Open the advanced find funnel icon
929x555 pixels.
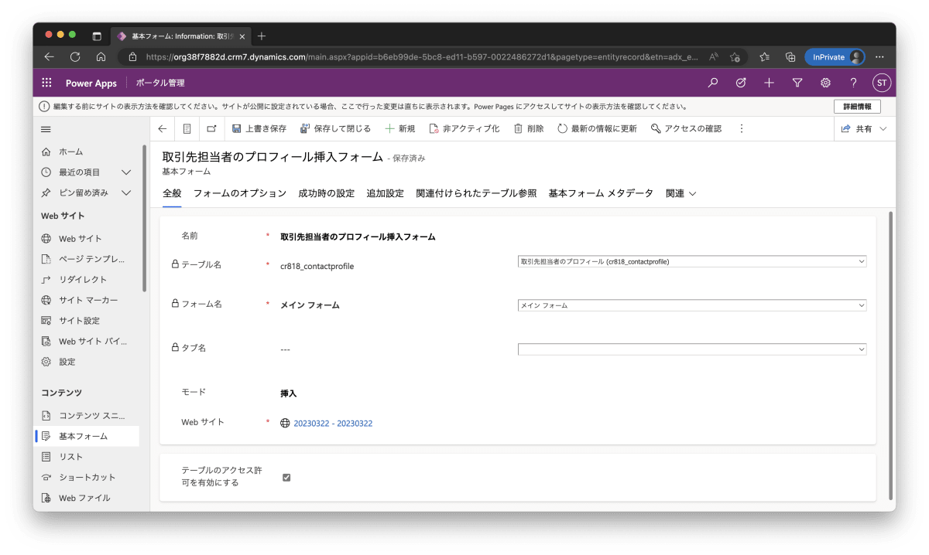[x=797, y=83]
